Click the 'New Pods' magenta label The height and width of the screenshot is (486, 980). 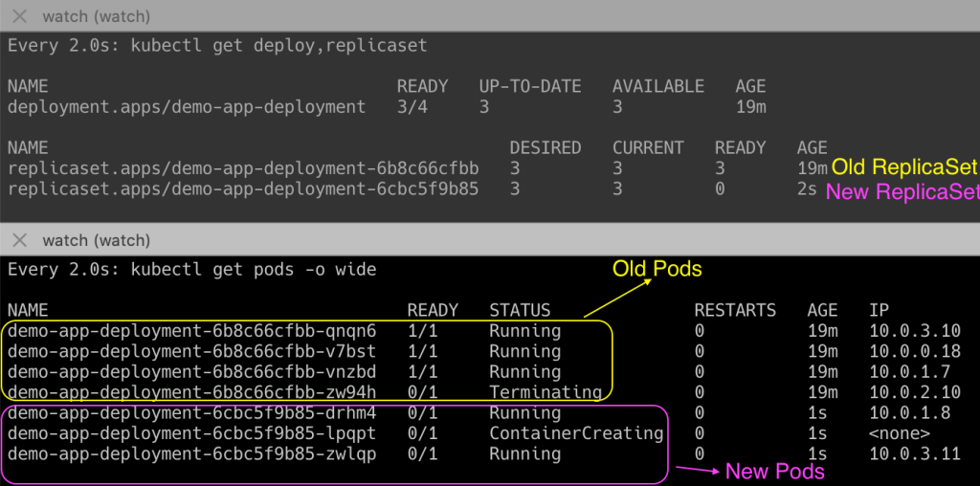tap(774, 472)
